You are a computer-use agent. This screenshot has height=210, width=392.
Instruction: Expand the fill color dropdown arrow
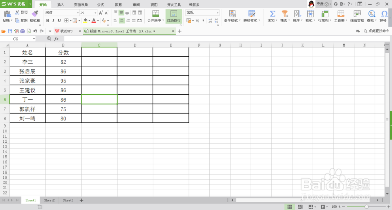pos(89,21)
